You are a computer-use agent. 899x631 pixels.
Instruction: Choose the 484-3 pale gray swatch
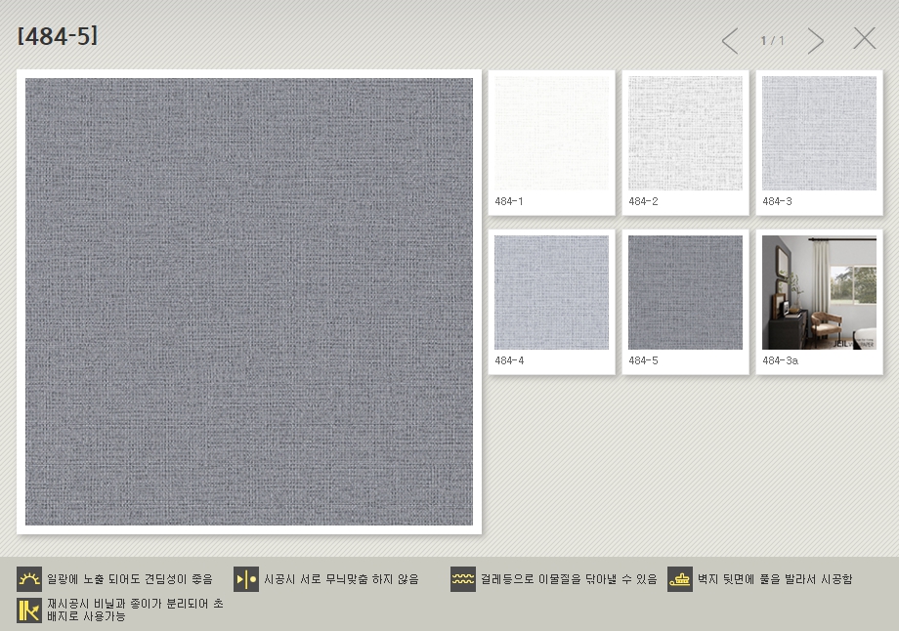pos(819,133)
